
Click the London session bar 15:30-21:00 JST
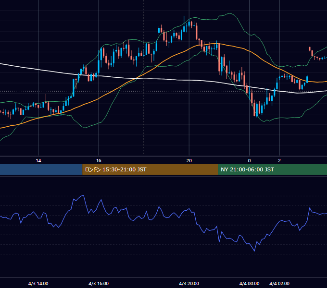[150, 169]
